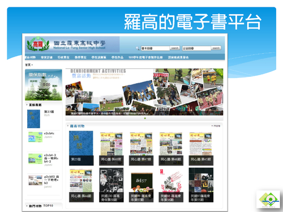283x212 pixels.
Task: Click the book search input field
Action: point(156,48)
